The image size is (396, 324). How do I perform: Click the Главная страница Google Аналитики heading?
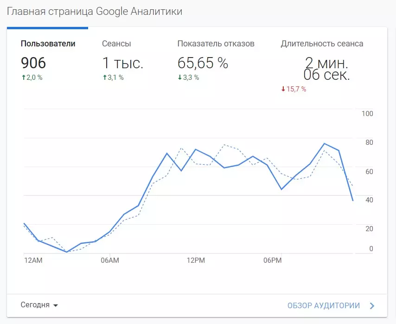click(x=95, y=12)
